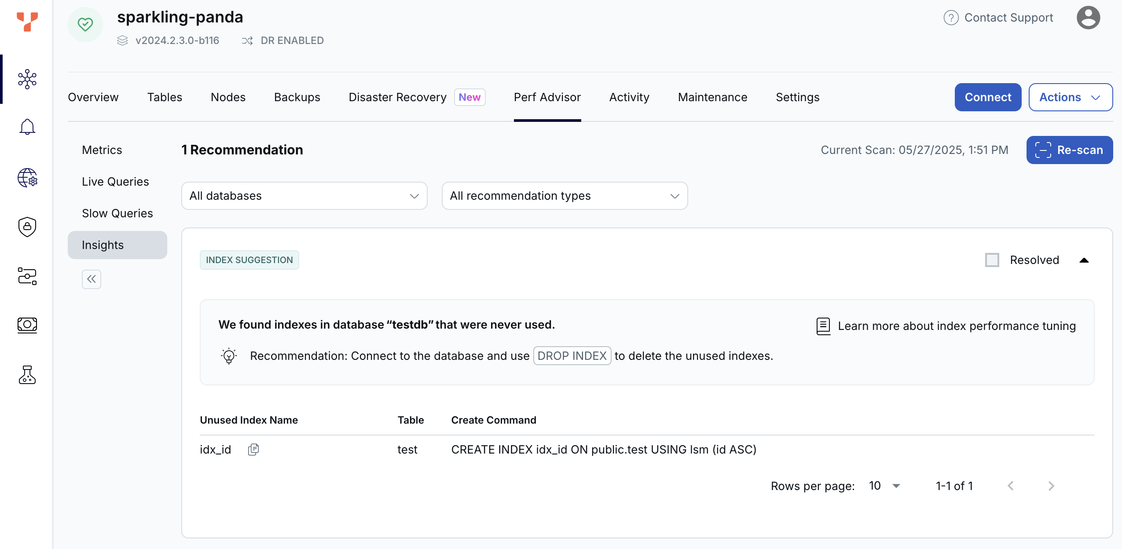
Task: Collapse the index suggestion card arrow
Action: pyautogui.click(x=1084, y=260)
